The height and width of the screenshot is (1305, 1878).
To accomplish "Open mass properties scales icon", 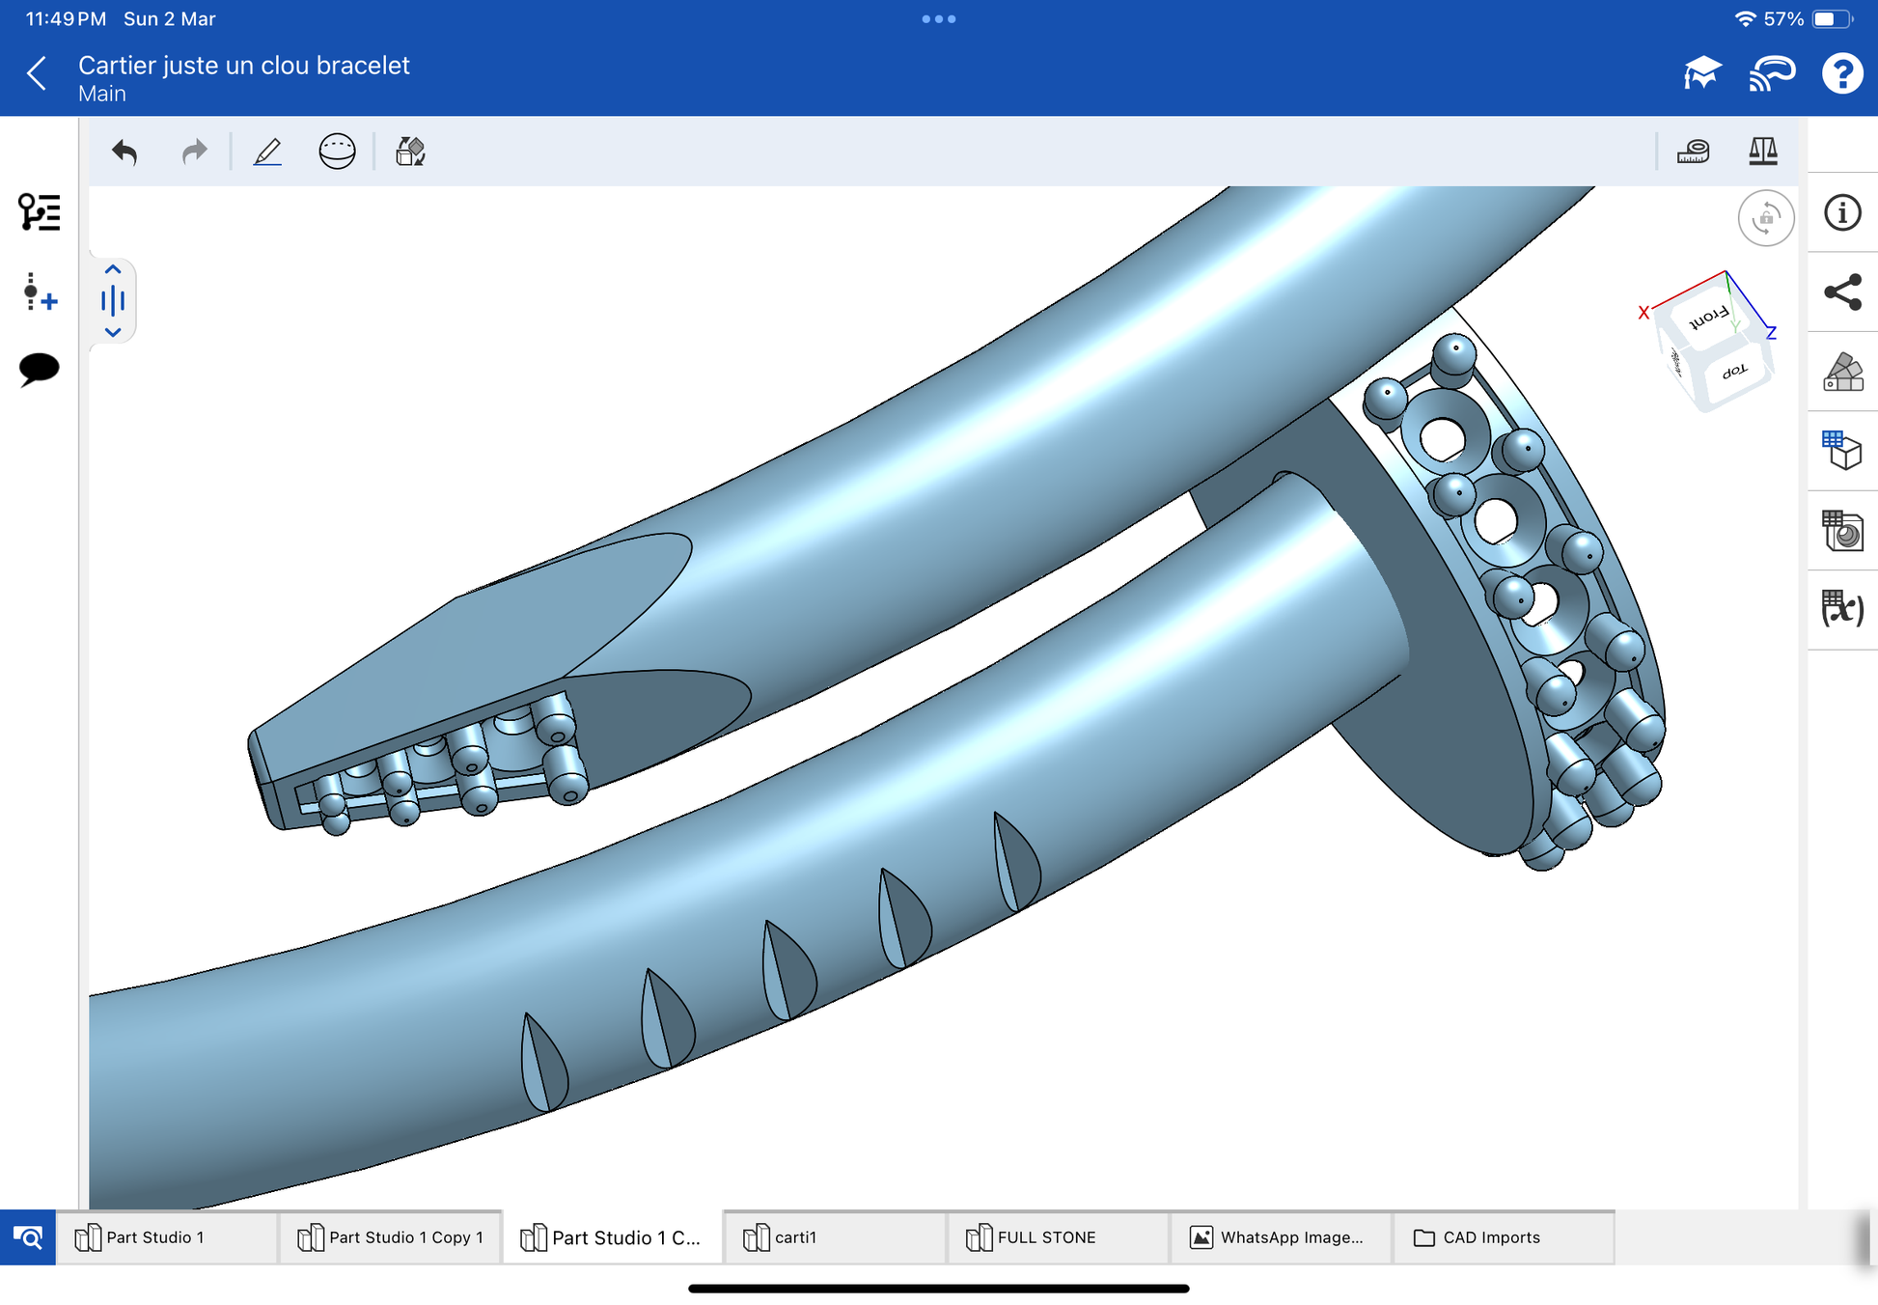I will point(1762,152).
